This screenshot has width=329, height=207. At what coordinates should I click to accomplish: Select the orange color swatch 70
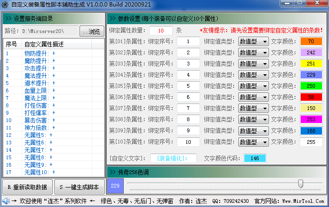(x=311, y=41)
